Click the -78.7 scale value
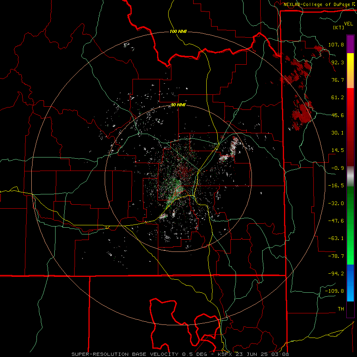The height and width of the screenshot is (357, 357). coord(336,256)
